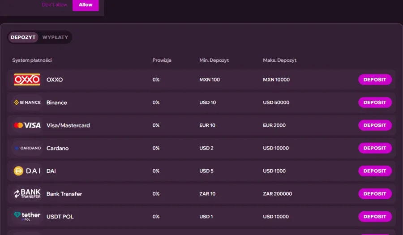Screen dimensions: 403x235
Task: Deposit via Bank Transfer
Action: (375, 194)
